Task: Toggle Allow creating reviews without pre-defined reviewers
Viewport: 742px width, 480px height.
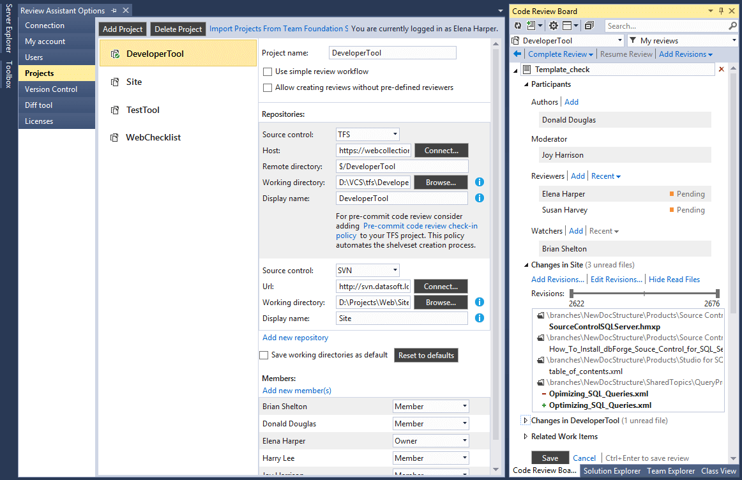Action: [268, 87]
